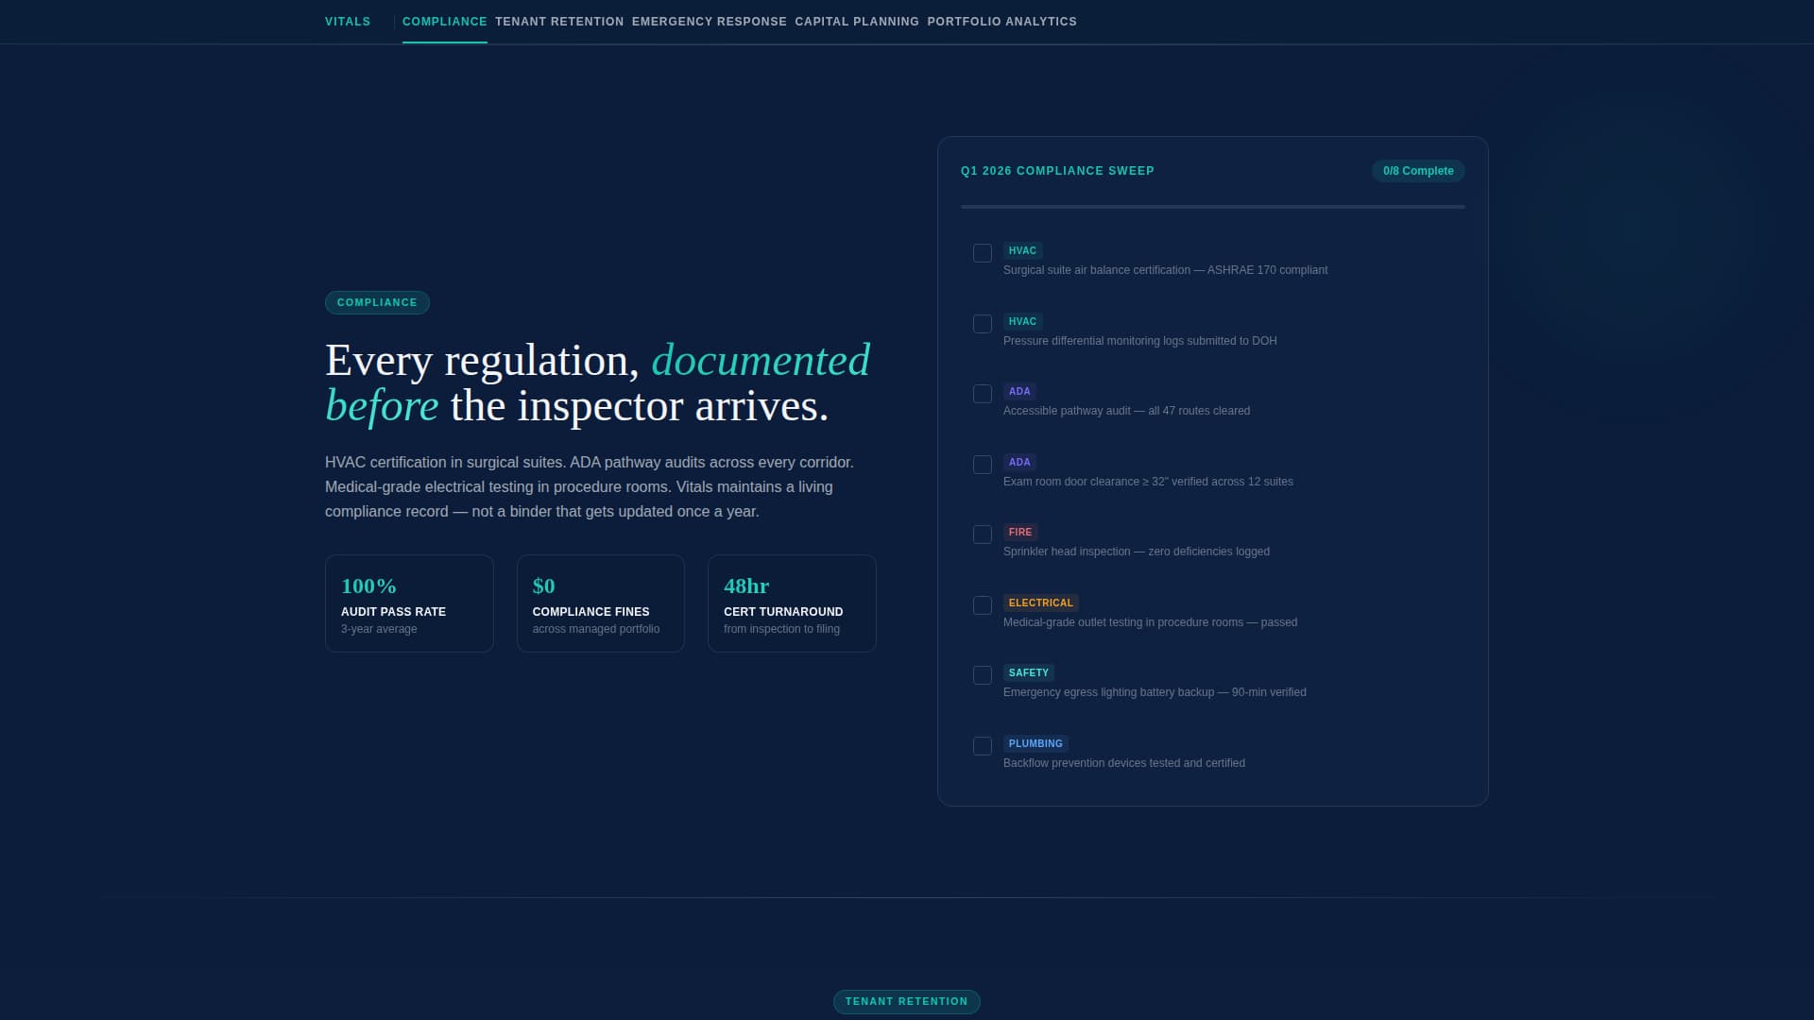The width and height of the screenshot is (1814, 1020).
Task: Tick the accessible pathway audit checkbox
Action: click(x=983, y=394)
